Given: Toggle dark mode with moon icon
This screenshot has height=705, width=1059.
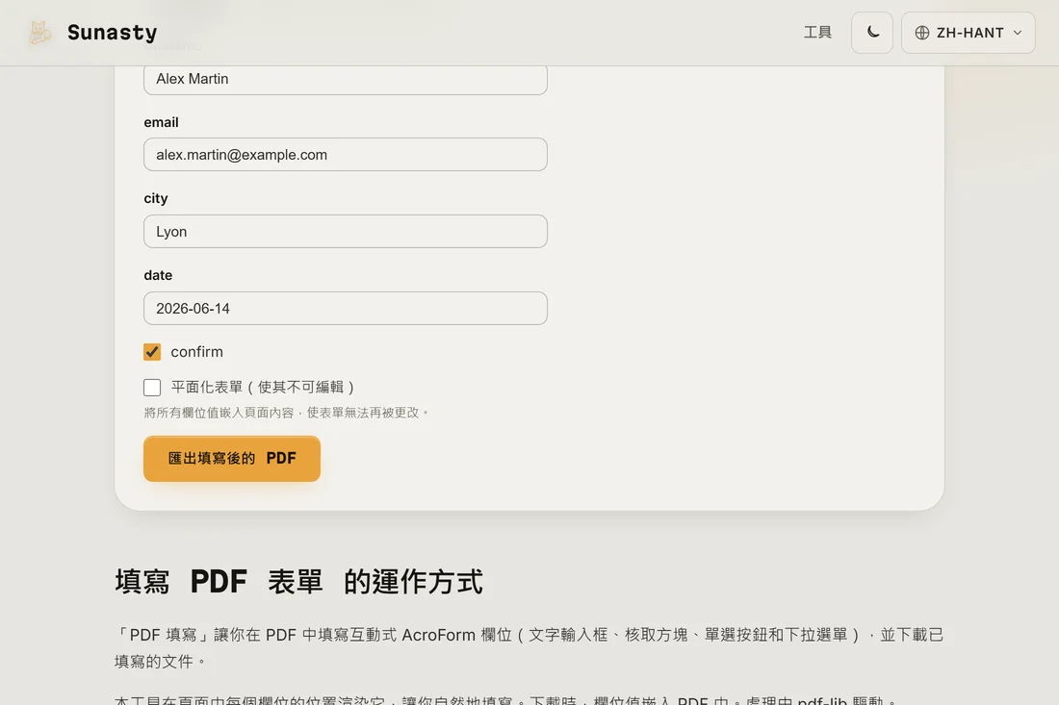Looking at the screenshot, I should point(872,33).
